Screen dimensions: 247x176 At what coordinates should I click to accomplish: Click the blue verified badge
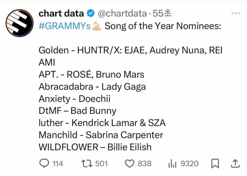[90, 13]
